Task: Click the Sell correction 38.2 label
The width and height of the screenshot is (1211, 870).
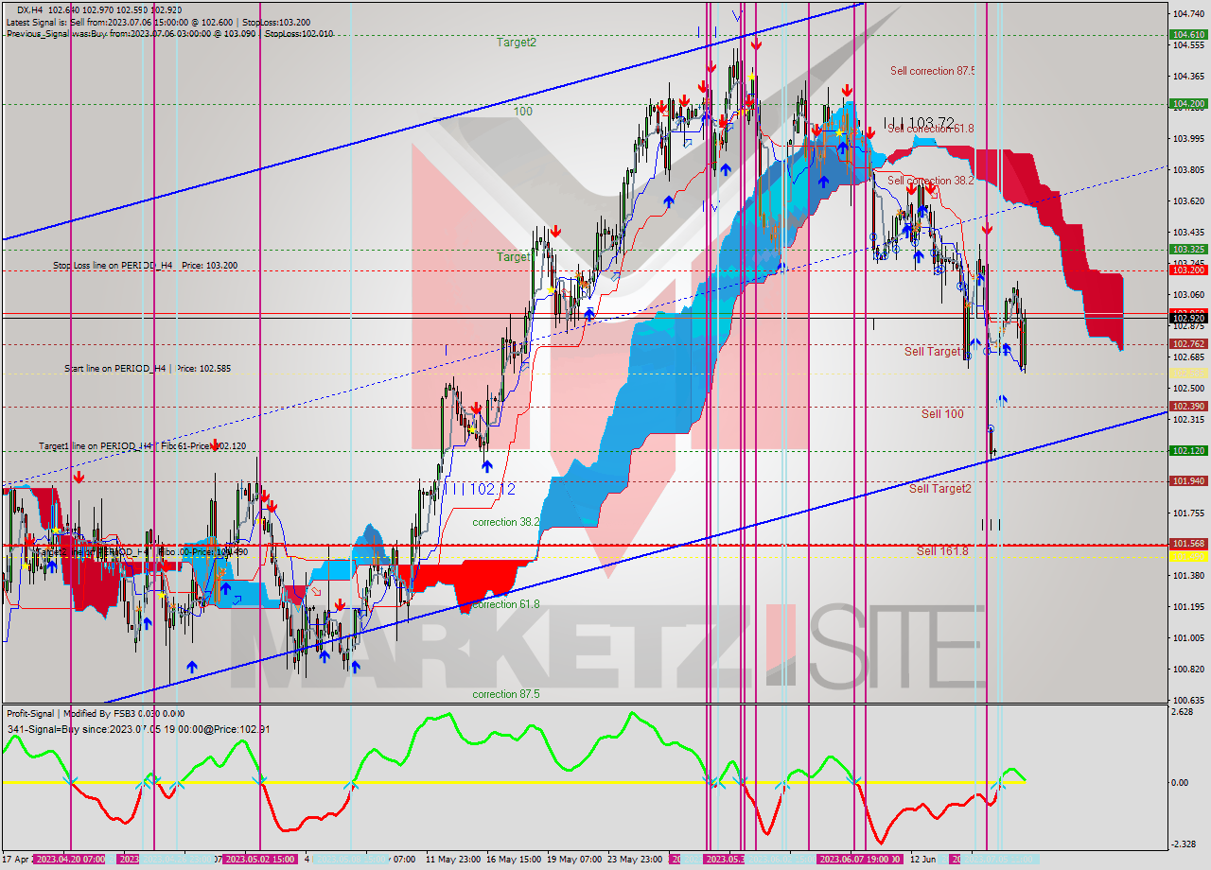Action: click(x=932, y=181)
